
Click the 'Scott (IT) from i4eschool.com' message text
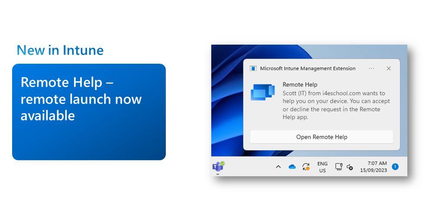[336, 105]
